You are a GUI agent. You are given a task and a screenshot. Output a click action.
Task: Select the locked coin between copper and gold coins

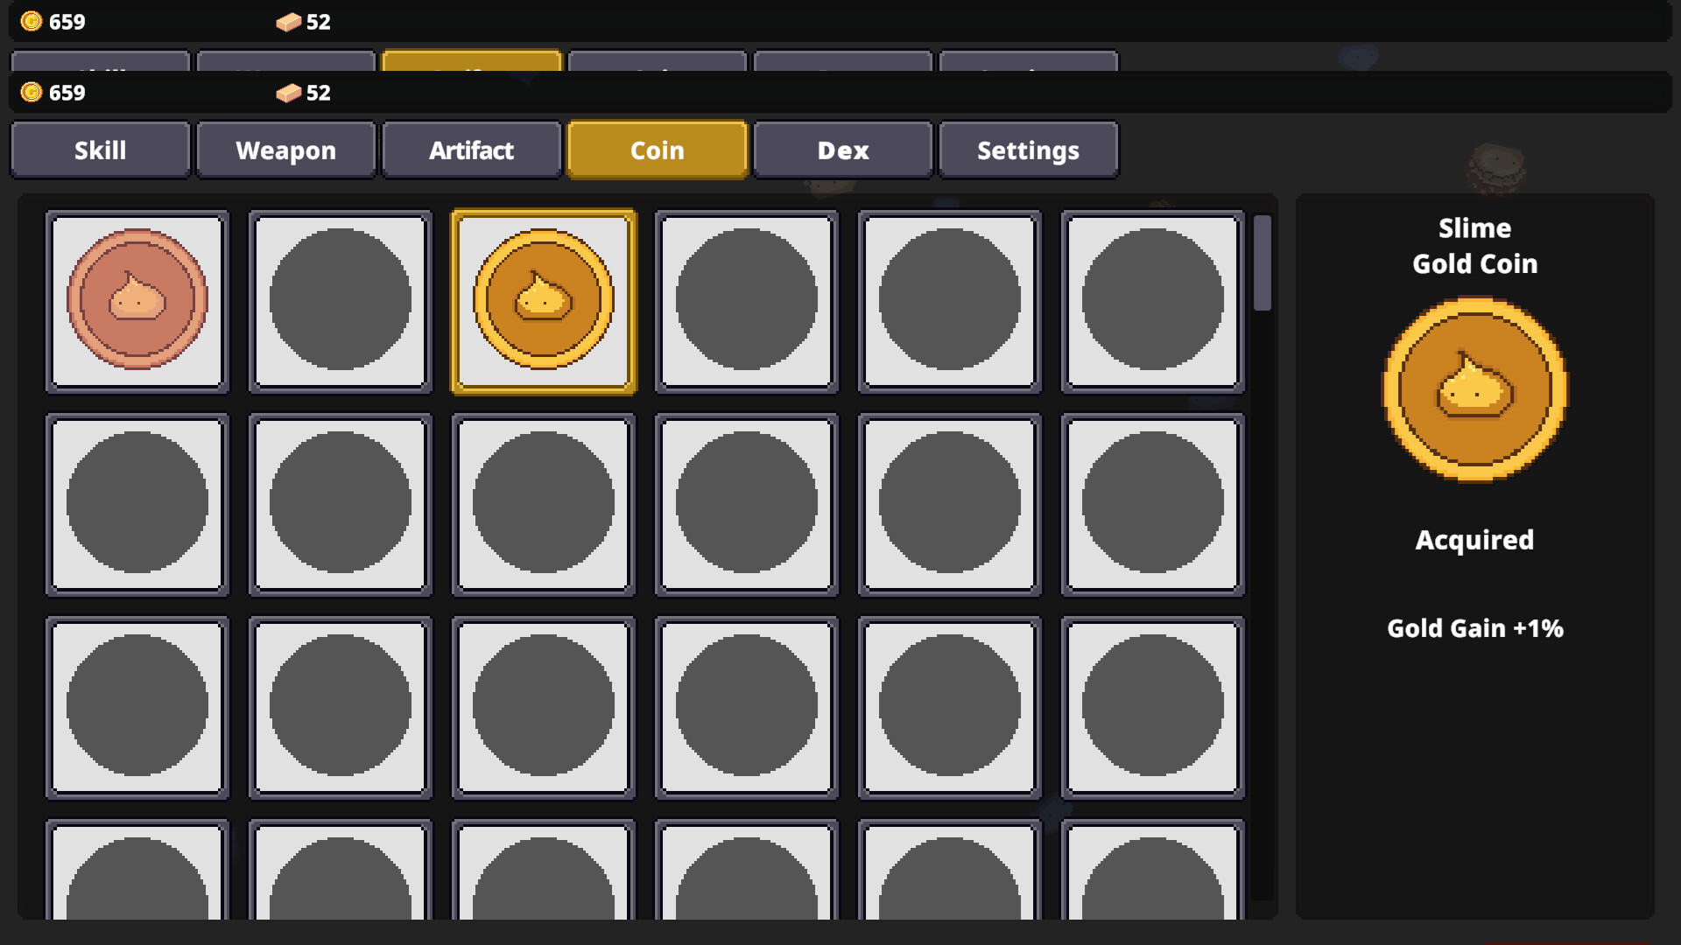point(341,301)
